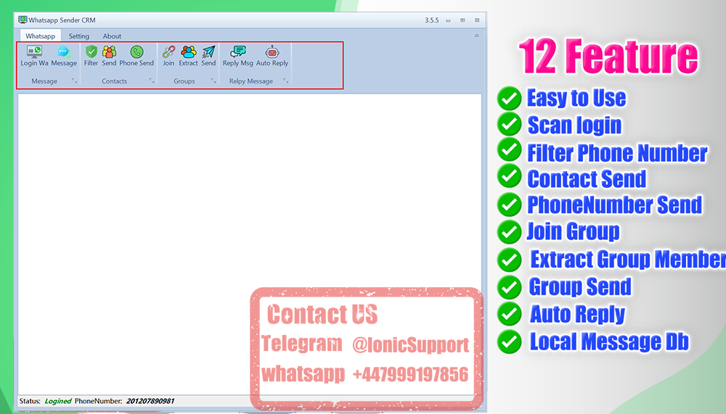Open Login Wa in the ribbon
726x414 pixels.
click(x=34, y=56)
